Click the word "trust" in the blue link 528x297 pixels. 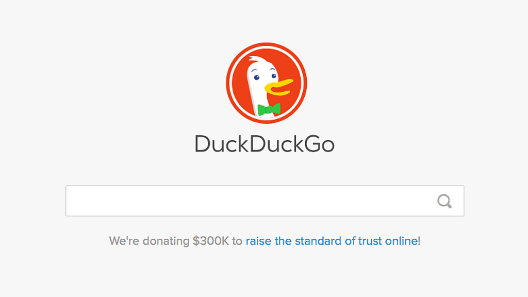(370, 241)
